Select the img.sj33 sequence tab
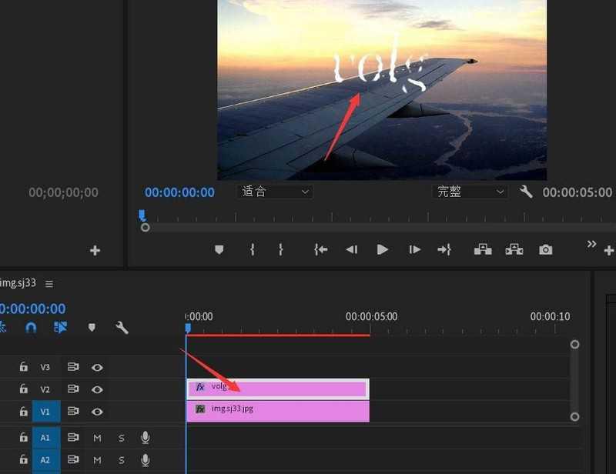This screenshot has height=474, width=616. pyautogui.click(x=19, y=283)
